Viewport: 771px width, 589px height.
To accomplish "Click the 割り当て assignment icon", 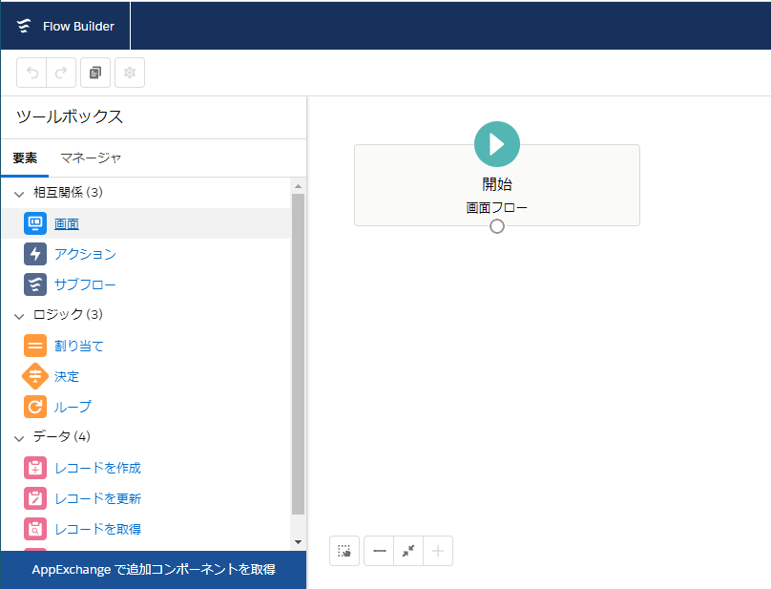I will tap(35, 346).
